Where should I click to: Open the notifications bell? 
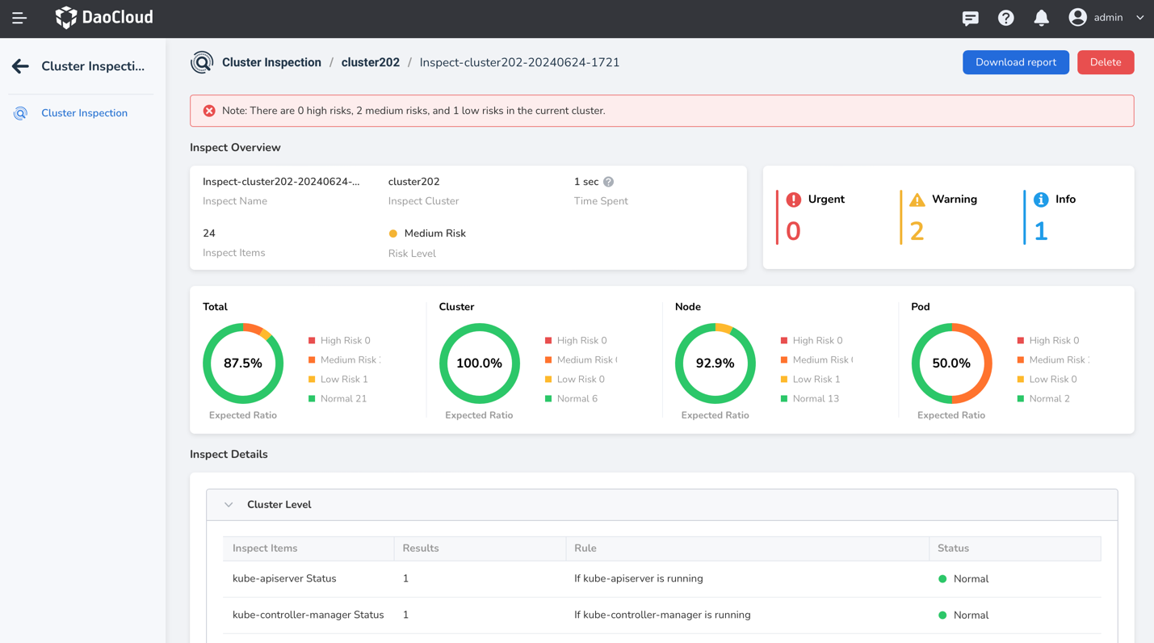pos(1041,18)
